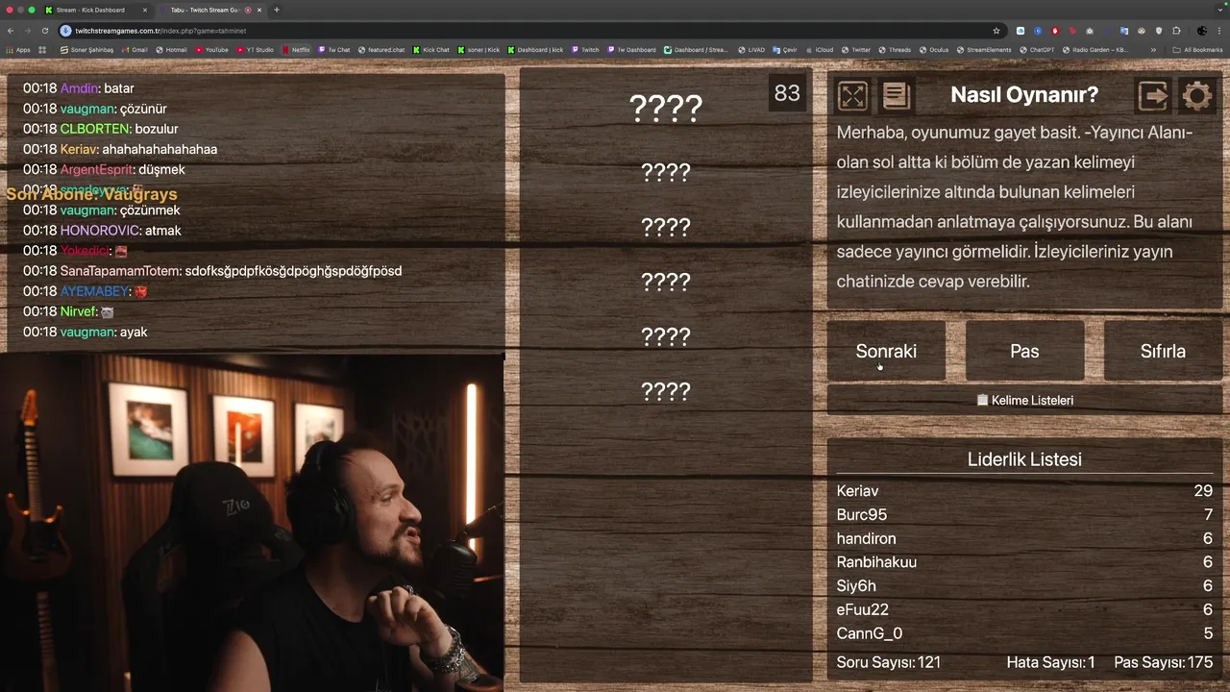Click the Hata Sayısı: 1 stat

(x=1050, y=662)
